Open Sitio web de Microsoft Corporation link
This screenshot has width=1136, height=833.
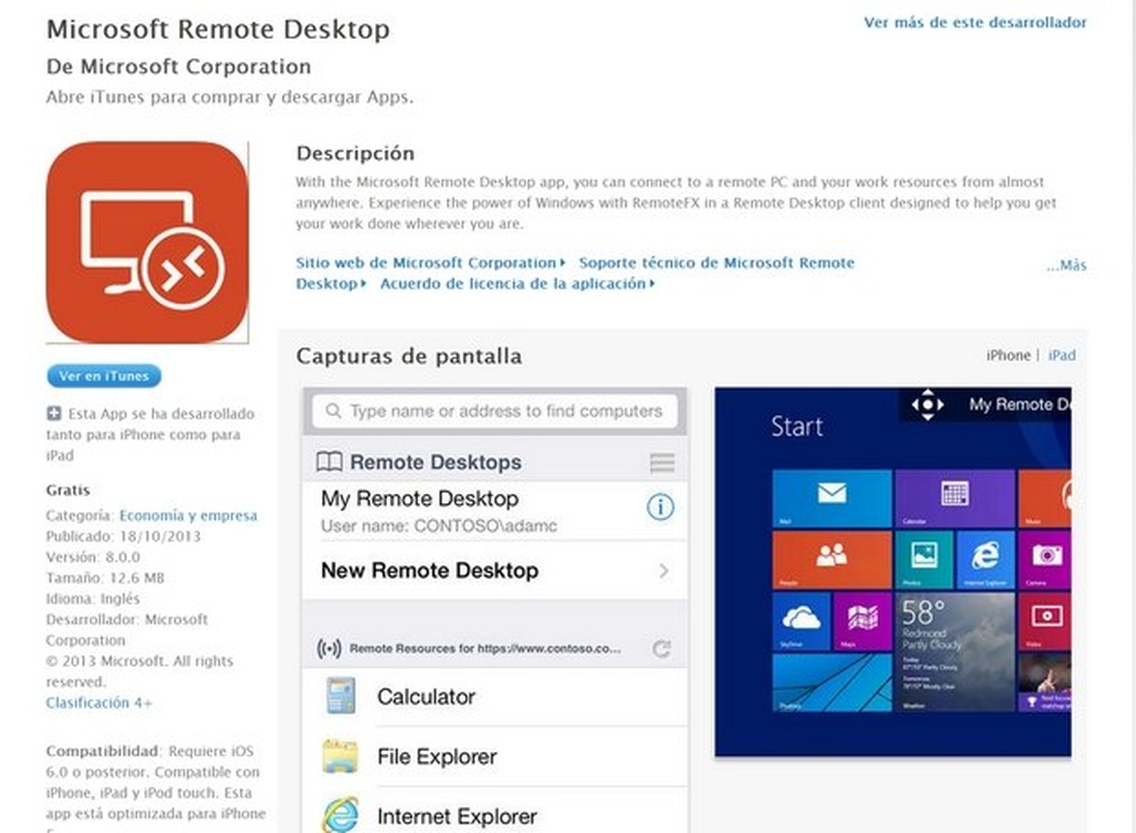(x=430, y=263)
